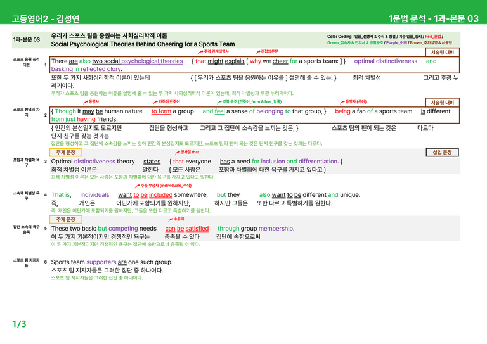This screenshot has width=487, height=344.
Task: Click the side label '스포츠 응원 심리 이론'
Action: click(27, 62)
